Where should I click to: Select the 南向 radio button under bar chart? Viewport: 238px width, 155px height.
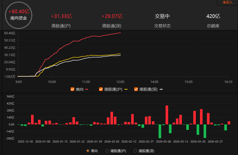[x=88, y=151]
